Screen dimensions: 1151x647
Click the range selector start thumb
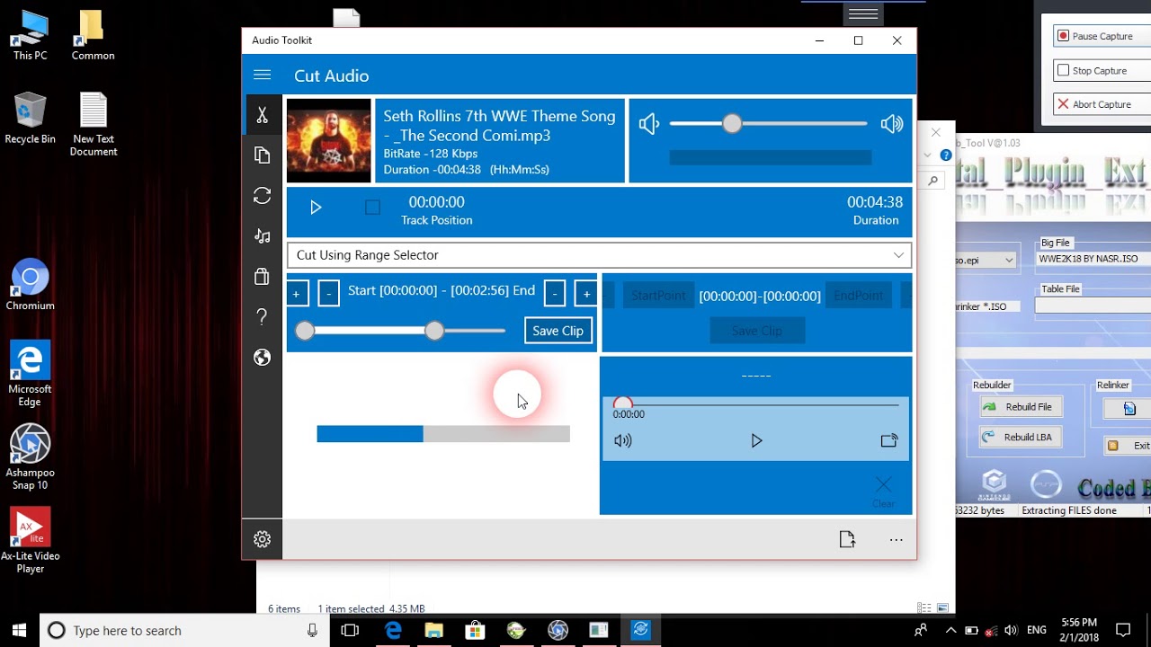(305, 331)
